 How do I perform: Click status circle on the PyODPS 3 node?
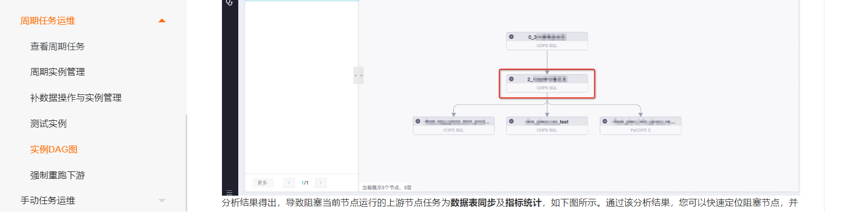605,121
